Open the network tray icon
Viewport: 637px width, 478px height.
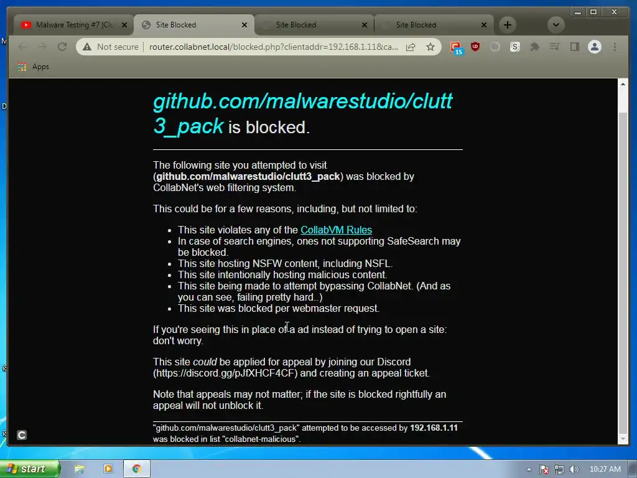click(x=559, y=469)
